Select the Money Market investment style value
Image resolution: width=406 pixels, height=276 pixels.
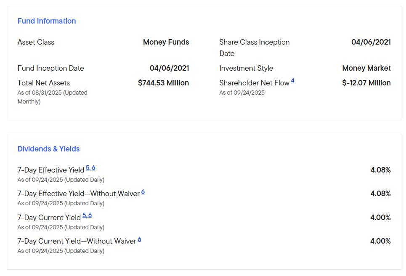click(366, 68)
